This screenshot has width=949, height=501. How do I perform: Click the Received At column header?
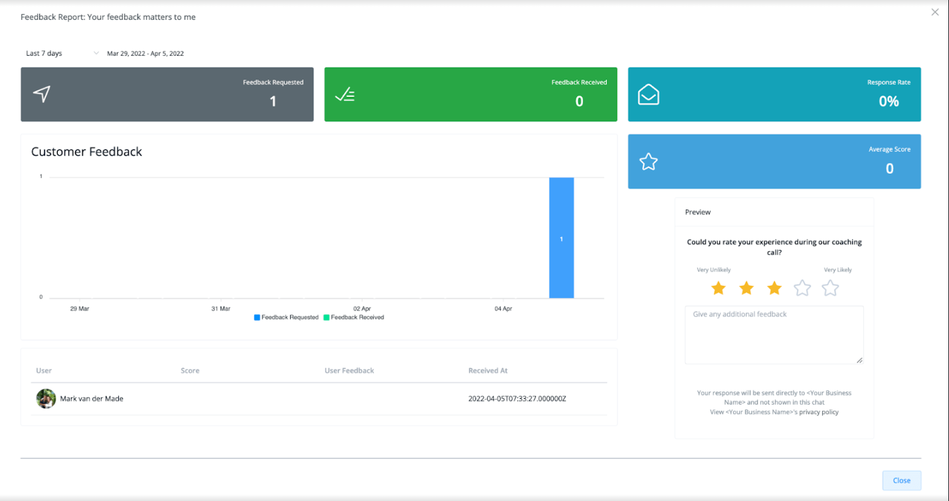click(x=487, y=371)
